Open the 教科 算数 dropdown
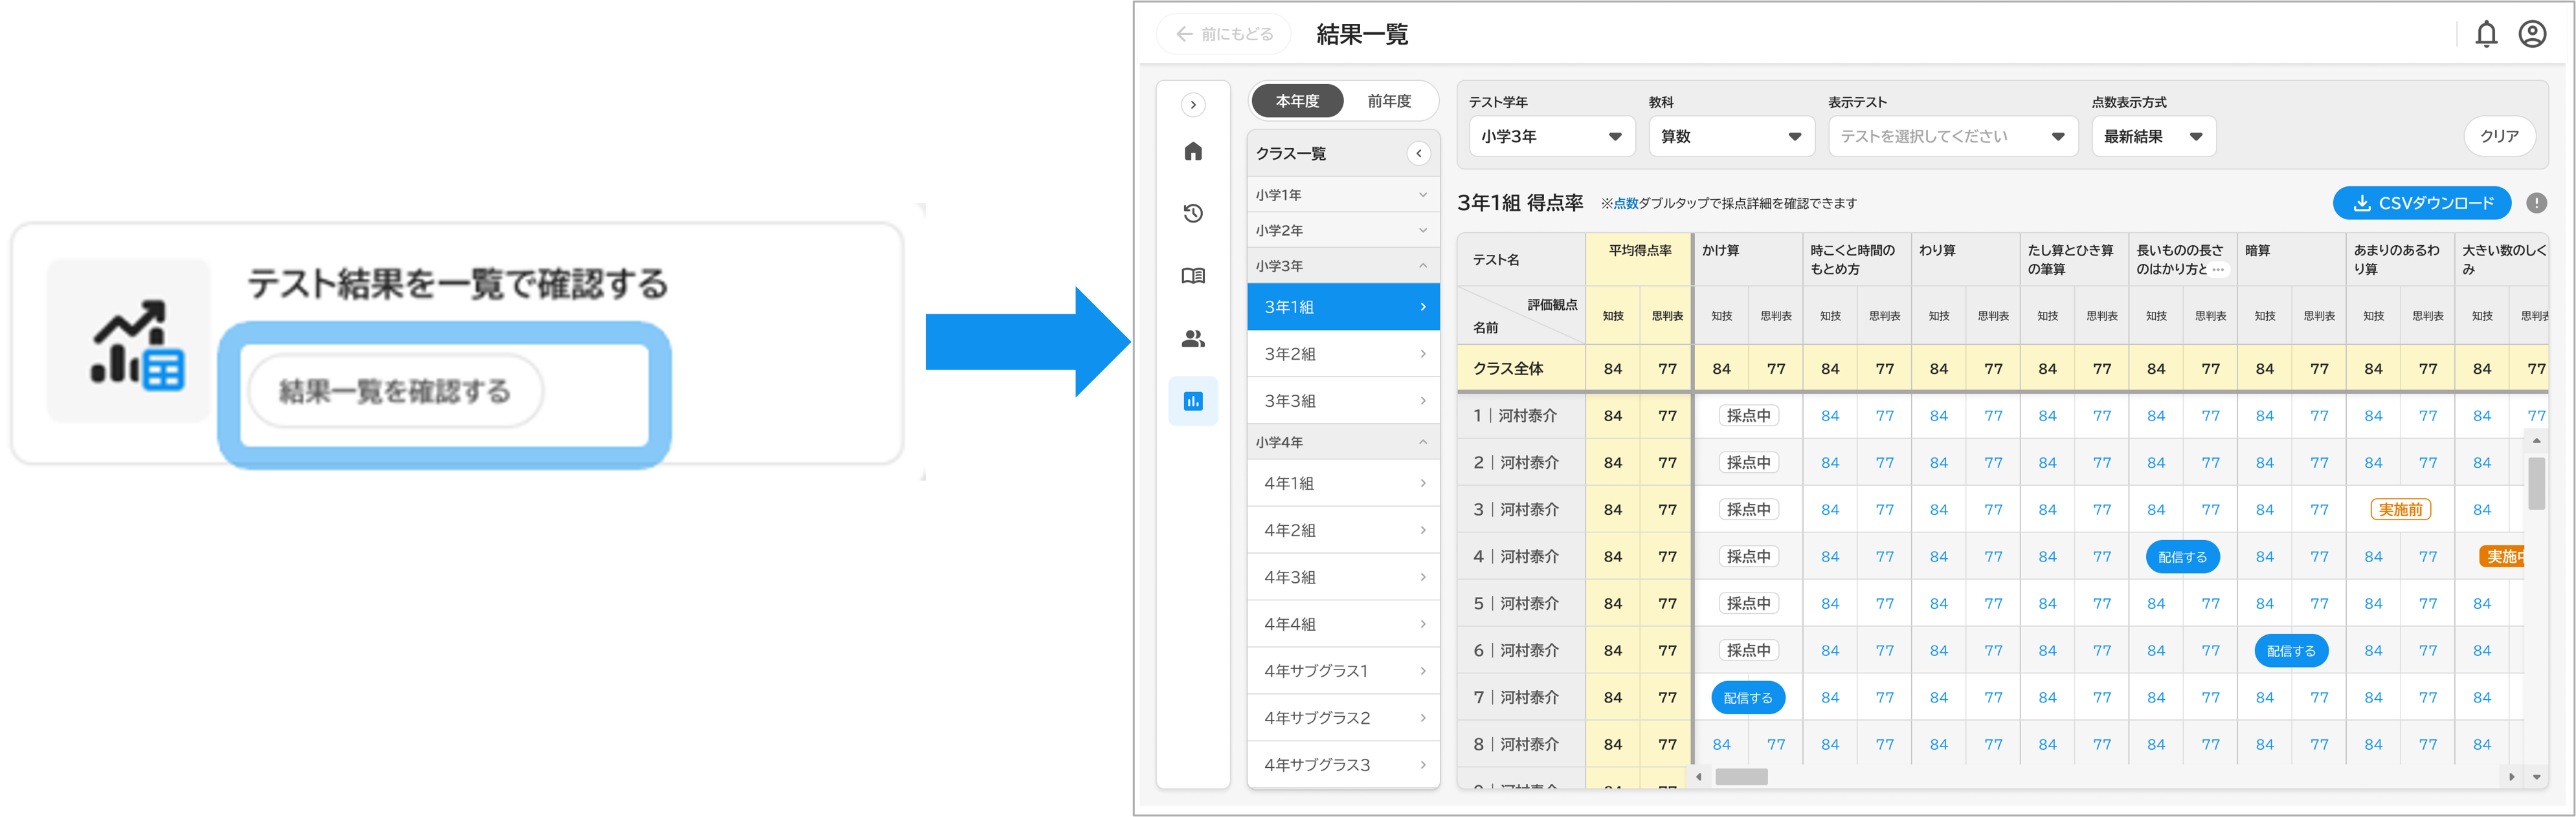This screenshot has width=2576, height=817. [x=1731, y=136]
